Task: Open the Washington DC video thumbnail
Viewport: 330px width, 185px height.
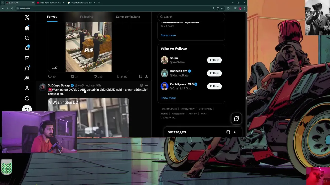Action: (x=89, y=117)
